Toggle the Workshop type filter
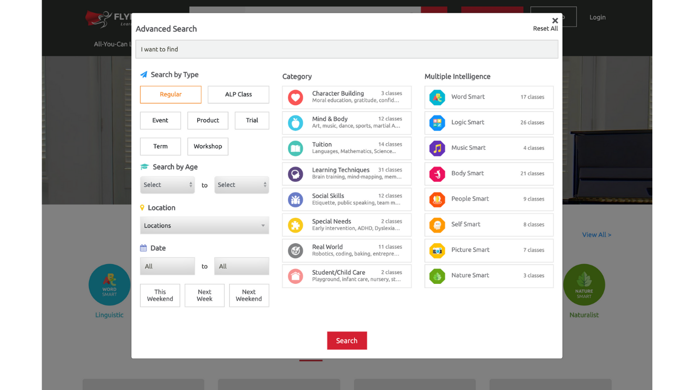This screenshot has width=694, height=390. pyautogui.click(x=208, y=146)
